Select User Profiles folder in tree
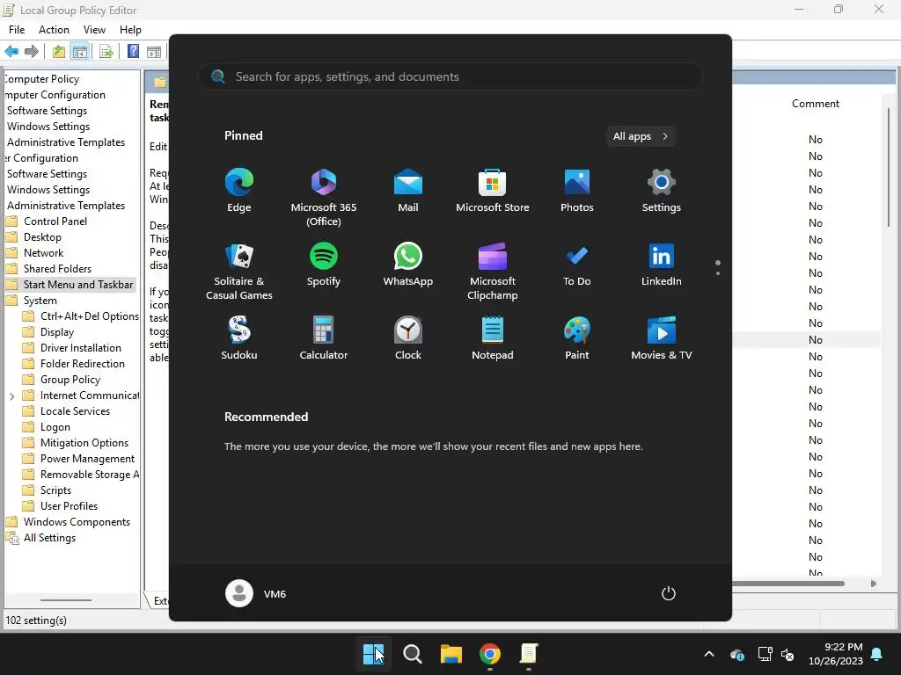Viewport: 901px width, 675px height. point(69,506)
